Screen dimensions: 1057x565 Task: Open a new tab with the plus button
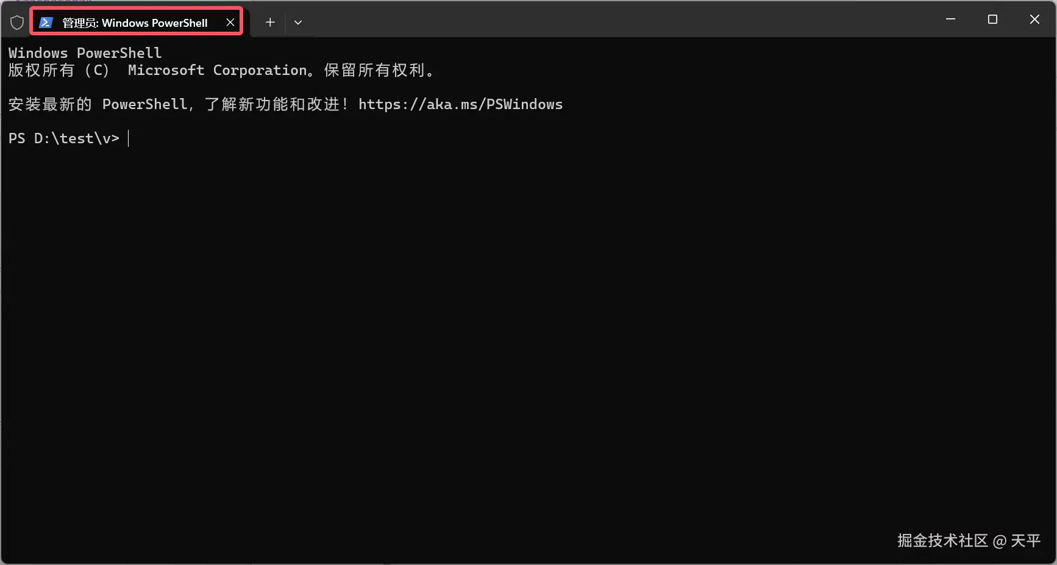(x=270, y=23)
